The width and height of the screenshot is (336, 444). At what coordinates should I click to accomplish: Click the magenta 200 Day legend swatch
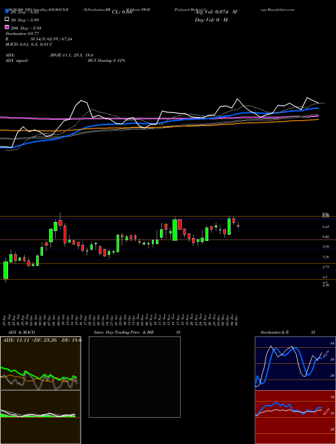[x=7, y=27]
